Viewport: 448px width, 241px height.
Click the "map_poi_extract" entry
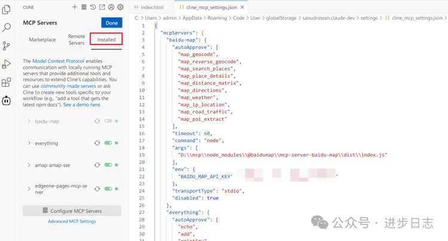point(202,119)
